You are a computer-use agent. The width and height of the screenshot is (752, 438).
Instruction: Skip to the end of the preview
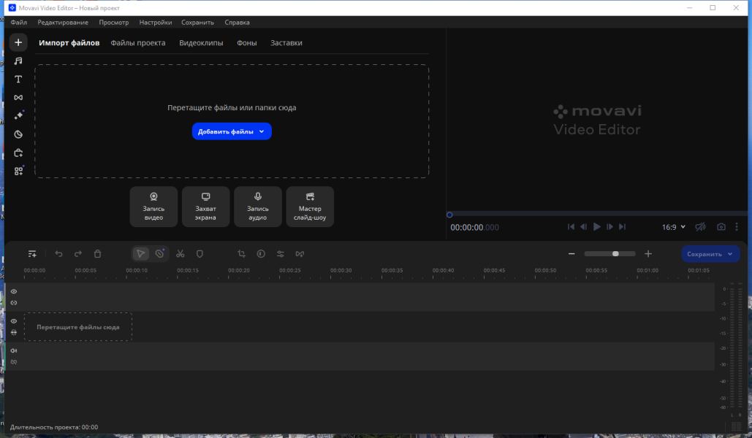[x=622, y=227]
